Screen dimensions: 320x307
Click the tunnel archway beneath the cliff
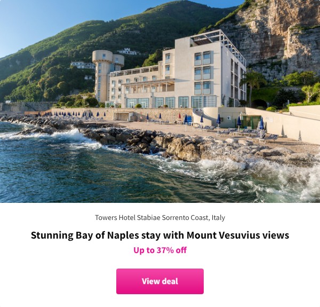(x=259, y=104)
